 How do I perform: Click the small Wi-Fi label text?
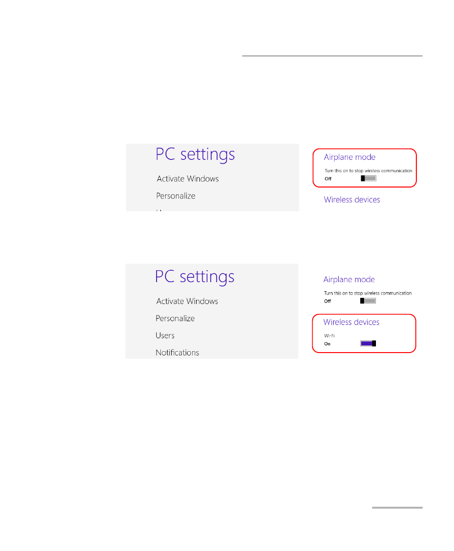(329, 335)
